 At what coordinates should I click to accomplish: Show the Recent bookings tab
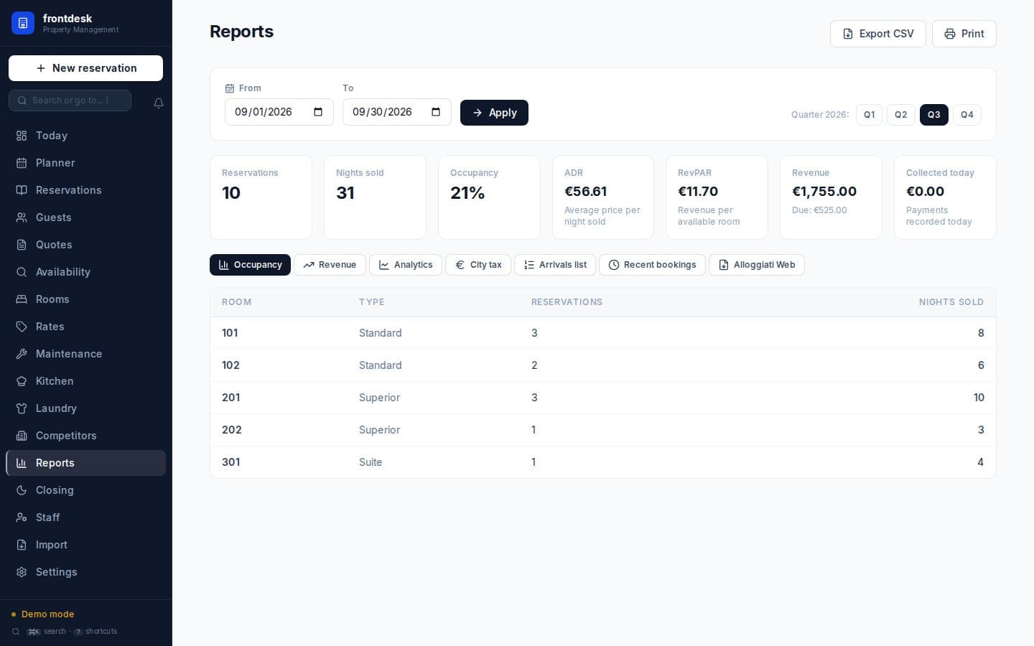click(652, 265)
